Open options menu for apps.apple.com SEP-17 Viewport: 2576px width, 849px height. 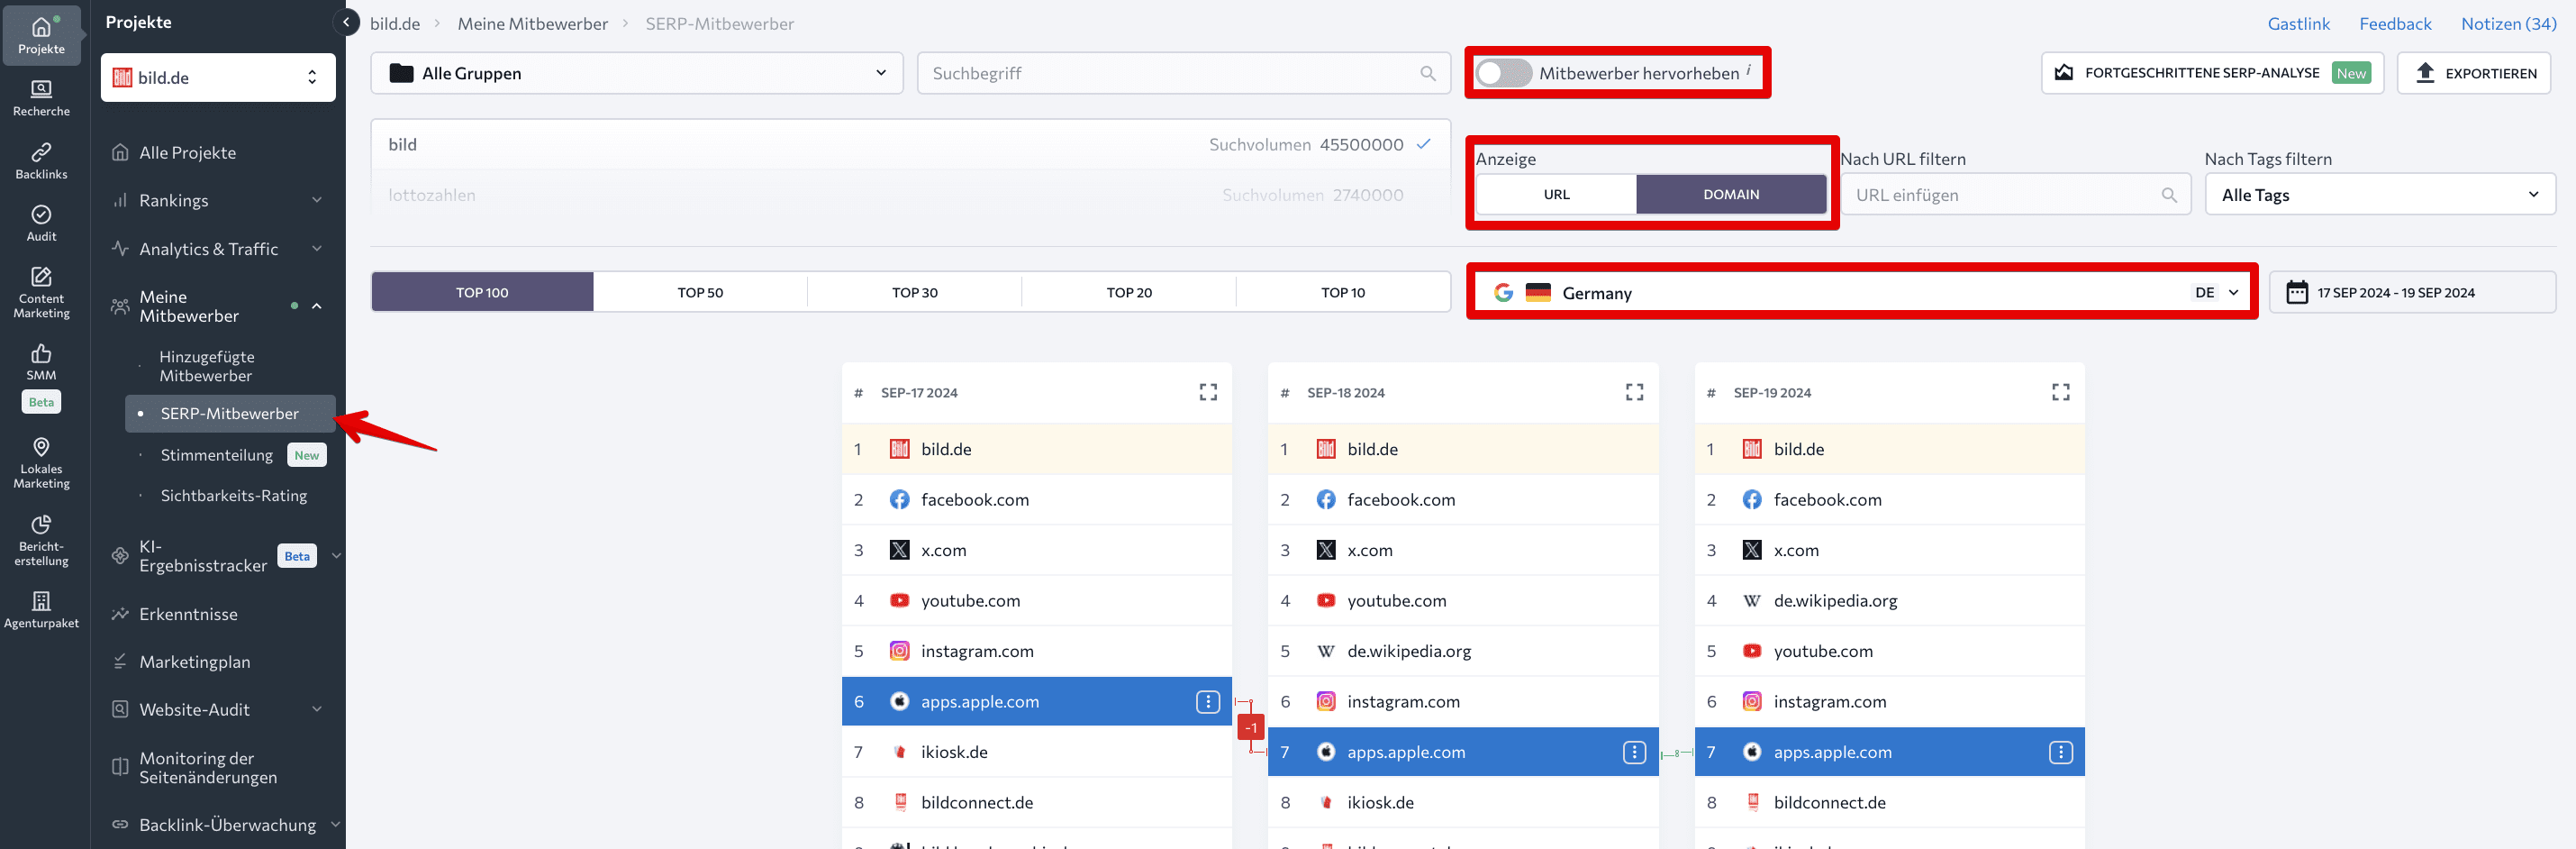pyautogui.click(x=1208, y=702)
